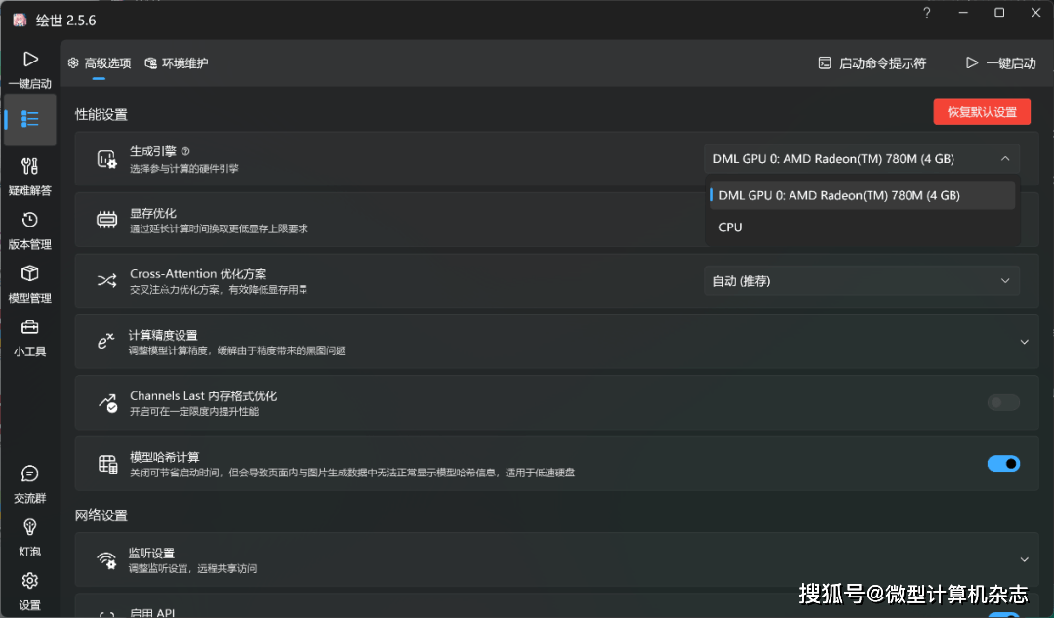Viewport: 1054px width, 618px height.
Task: Select CPU option in engine list
Action: point(731,227)
